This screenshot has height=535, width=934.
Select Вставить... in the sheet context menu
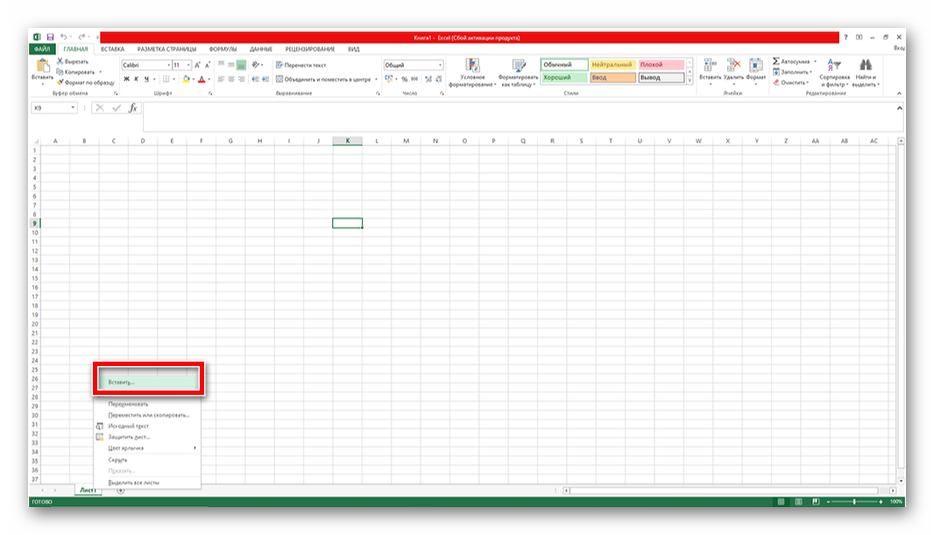[149, 382]
